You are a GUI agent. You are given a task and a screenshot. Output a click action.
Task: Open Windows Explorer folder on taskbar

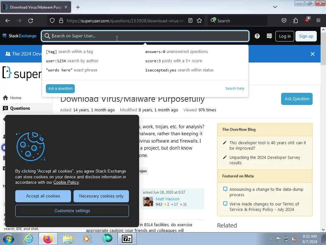(68, 239)
